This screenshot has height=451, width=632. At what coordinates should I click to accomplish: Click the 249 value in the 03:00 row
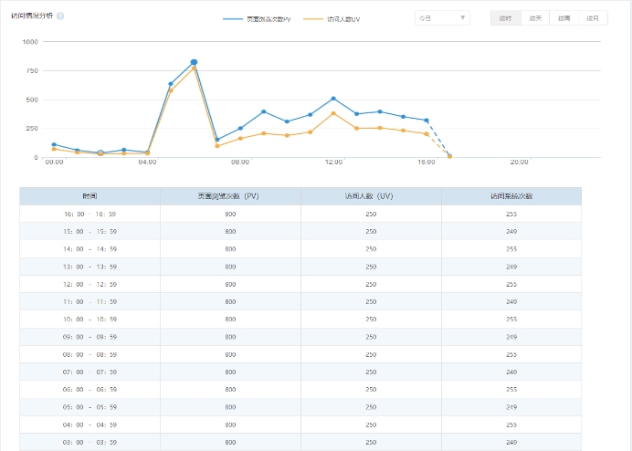511,442
